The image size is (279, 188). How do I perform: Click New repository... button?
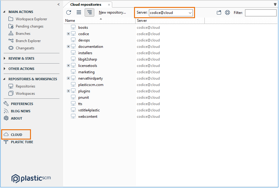(112, 12)
